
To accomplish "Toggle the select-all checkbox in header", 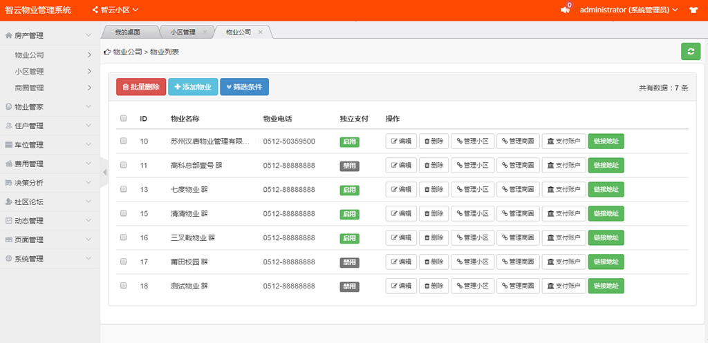I will pyautogui.click(x=124, y=118).
